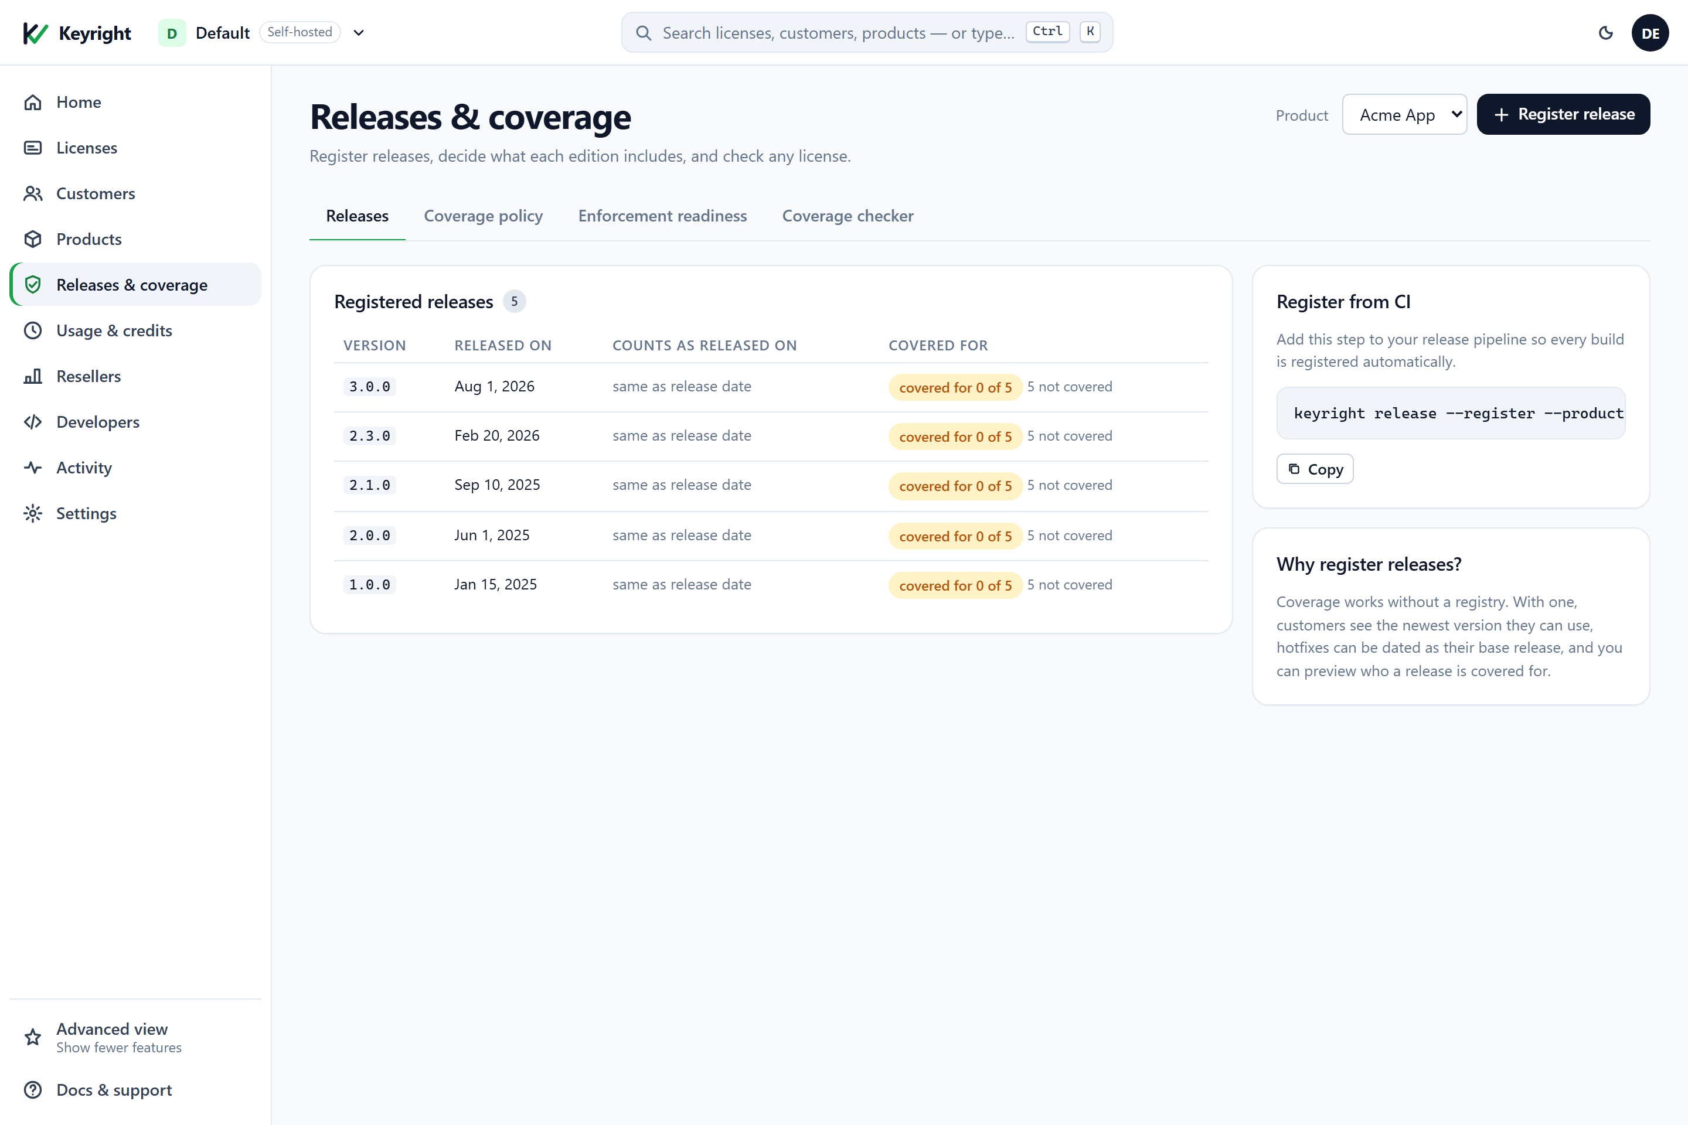
Task: Expand the Default workspace chevron
Action: (x=359, y=33)
